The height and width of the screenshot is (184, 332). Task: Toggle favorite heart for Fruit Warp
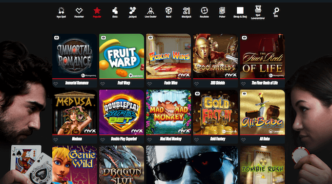[103, 84]
